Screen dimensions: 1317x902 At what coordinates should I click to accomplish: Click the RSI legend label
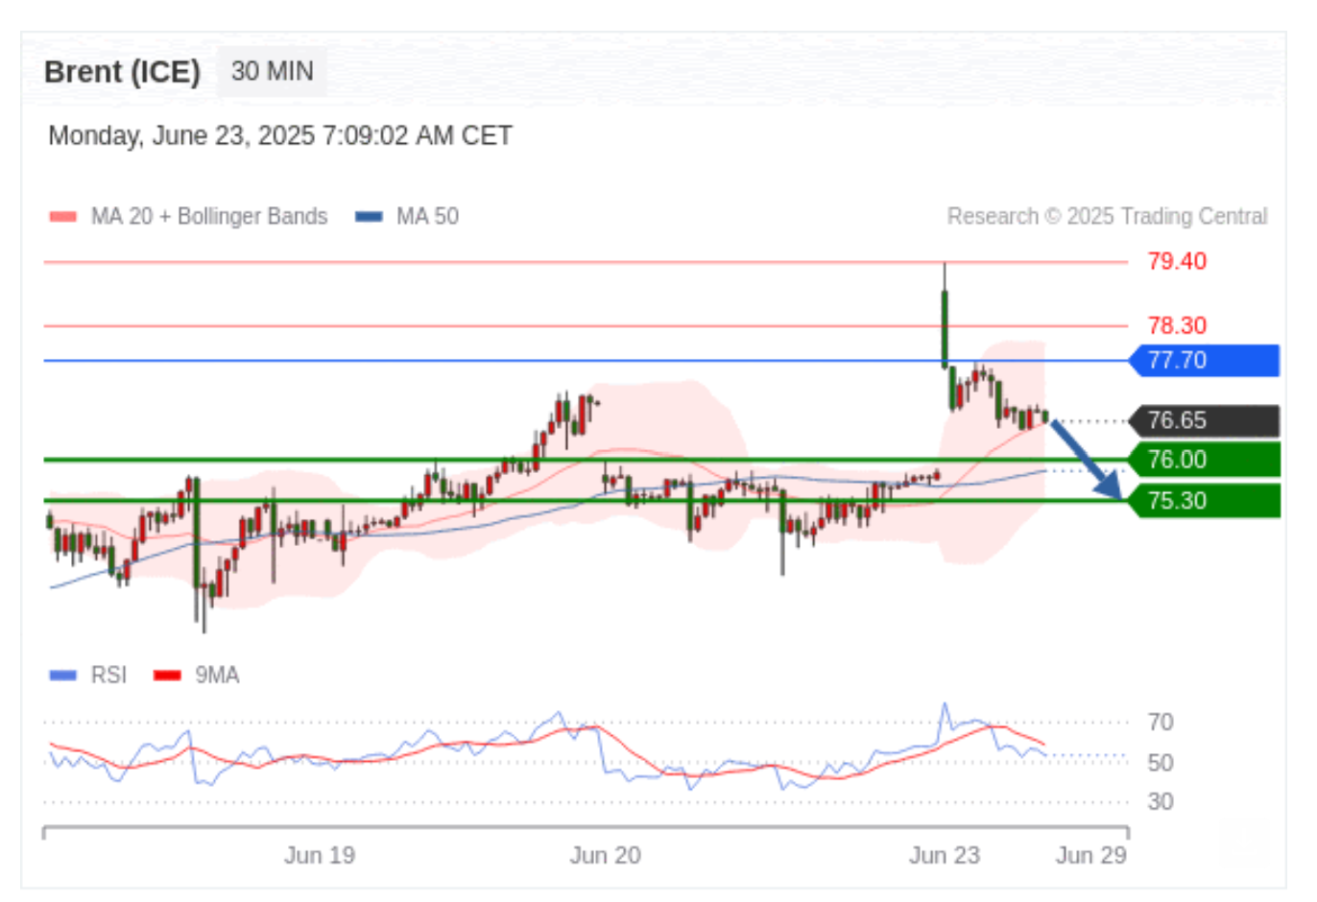pos(108,676)
